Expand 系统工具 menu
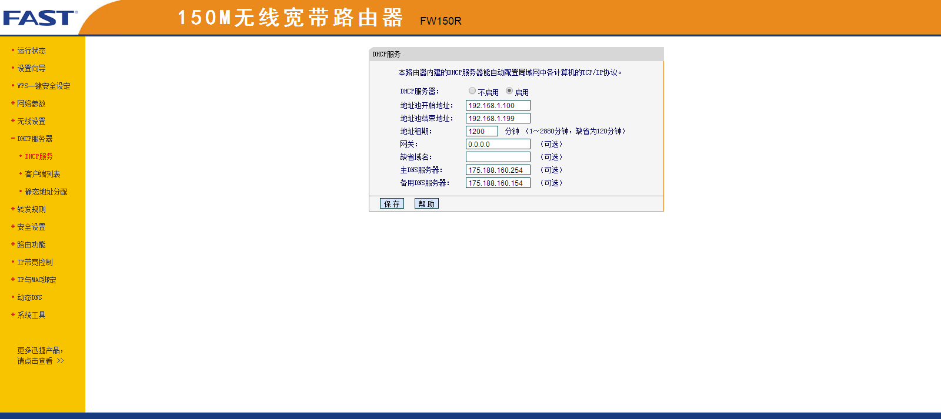941x419 pixels. pyautogui.click(x=31, y=315)
